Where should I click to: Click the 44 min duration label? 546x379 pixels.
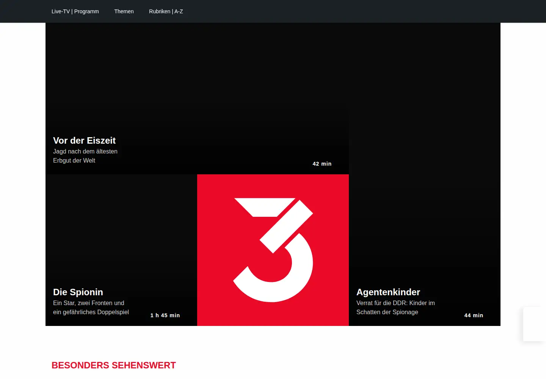(474, 315)
